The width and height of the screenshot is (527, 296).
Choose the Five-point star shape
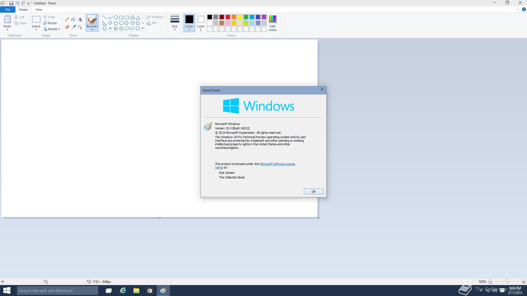point(116,29)
